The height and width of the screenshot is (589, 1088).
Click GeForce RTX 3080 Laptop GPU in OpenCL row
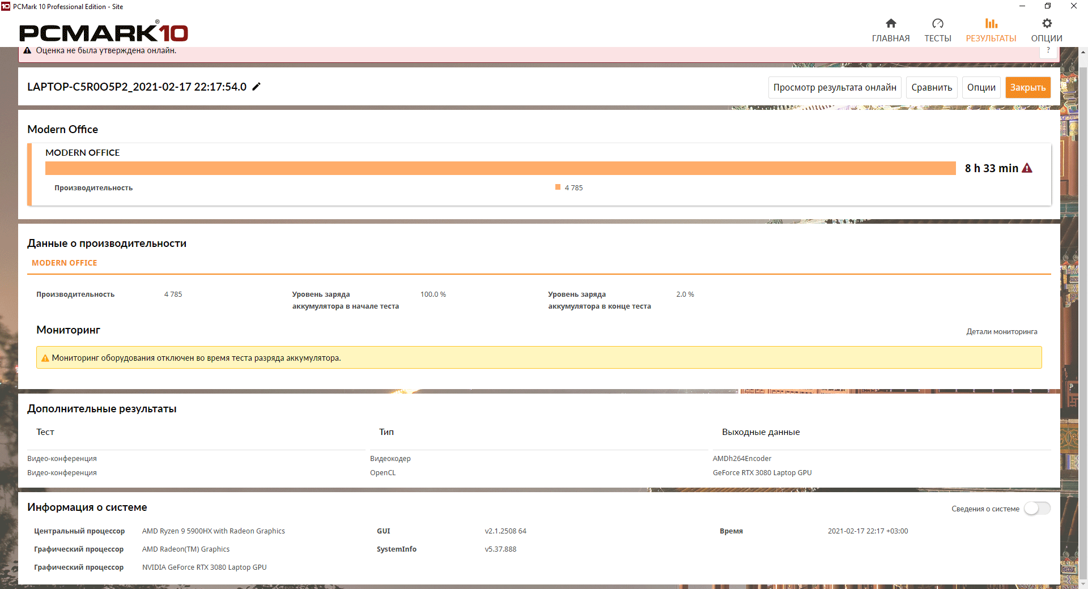click(x=762, y=473)
